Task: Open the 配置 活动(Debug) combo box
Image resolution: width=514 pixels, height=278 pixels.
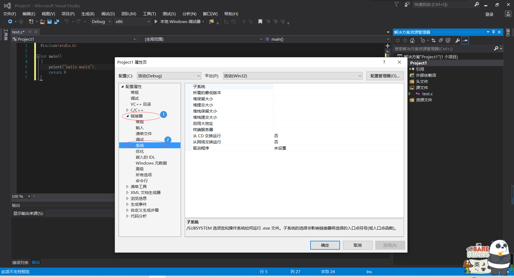Action: coord(169,76)
